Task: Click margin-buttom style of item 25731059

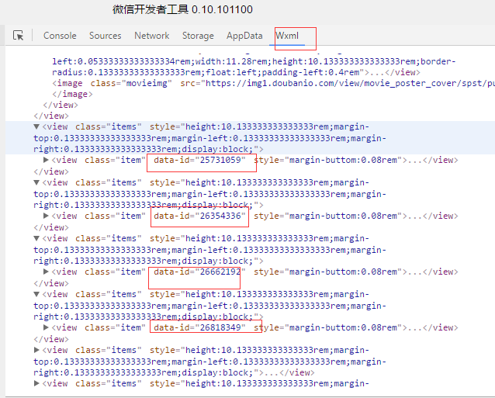Action: point(327,160)
